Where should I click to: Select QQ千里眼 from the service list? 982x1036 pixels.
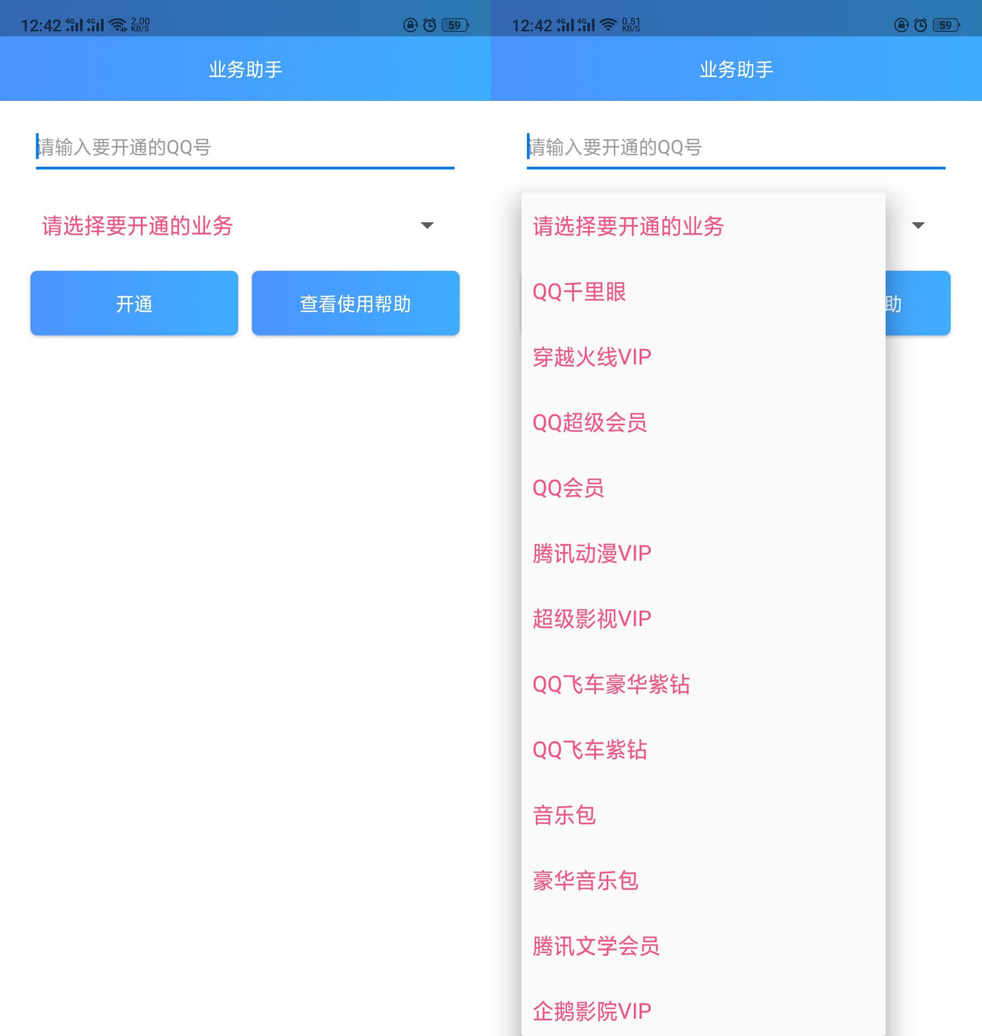[x=579, y=292]
